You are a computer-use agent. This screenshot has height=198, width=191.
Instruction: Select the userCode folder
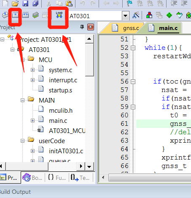[52, 141]
